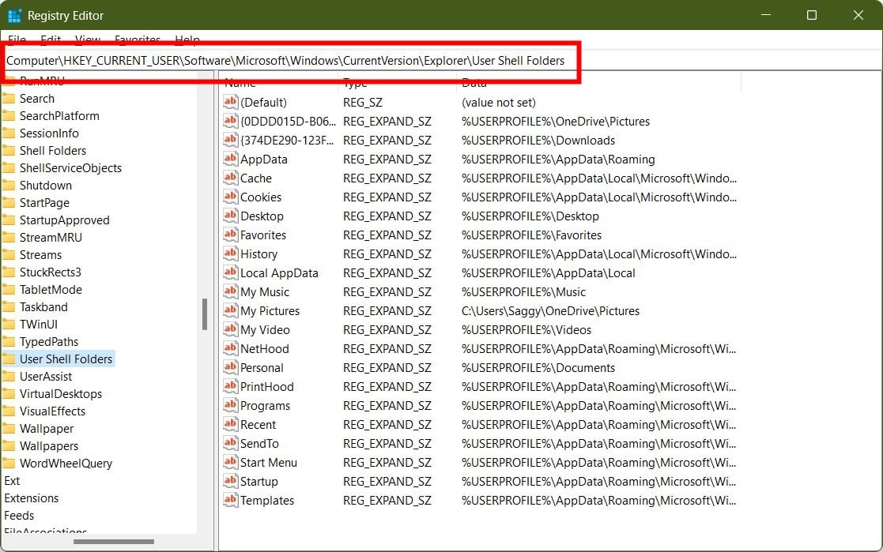Image resolution: width=883 pixels, height=552 pixels.
Task: Click the C:\Users\Saggy\OneDrive\Pictures data cell
Action: pos(550,310)
